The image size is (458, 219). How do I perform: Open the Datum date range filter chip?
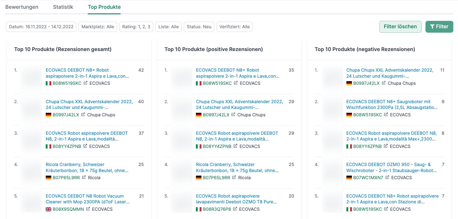tap(41, 27)
